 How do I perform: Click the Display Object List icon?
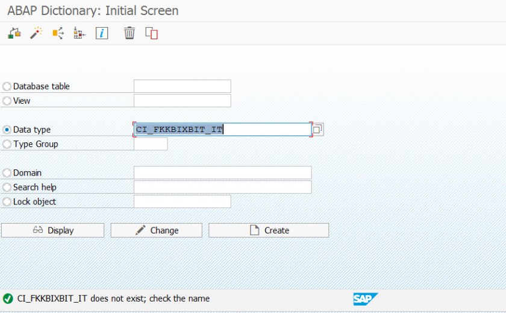[80, 34]
